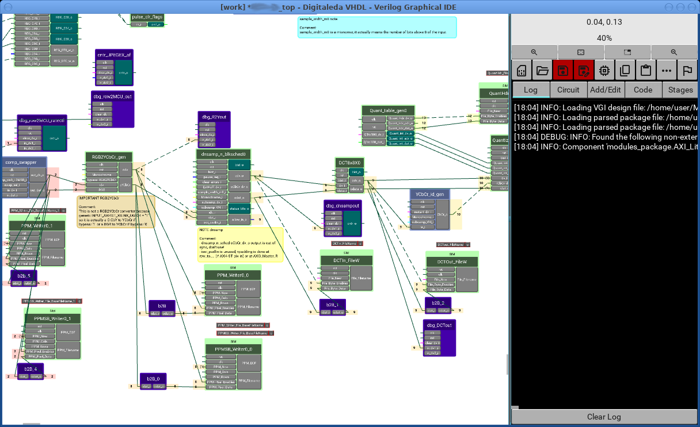
Task: Open a design via the folder icon
Action: tap(542, 71)
